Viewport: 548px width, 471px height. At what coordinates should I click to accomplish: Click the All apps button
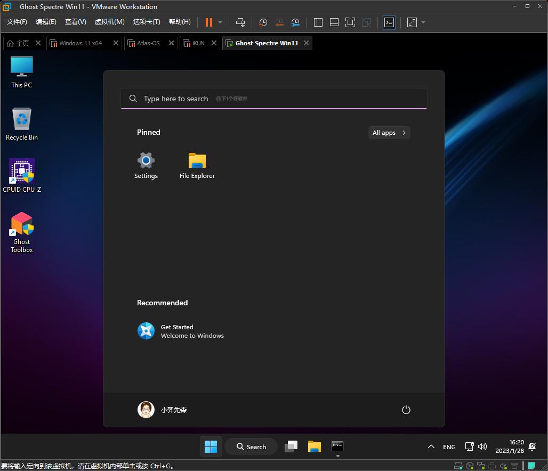[389, 133]
